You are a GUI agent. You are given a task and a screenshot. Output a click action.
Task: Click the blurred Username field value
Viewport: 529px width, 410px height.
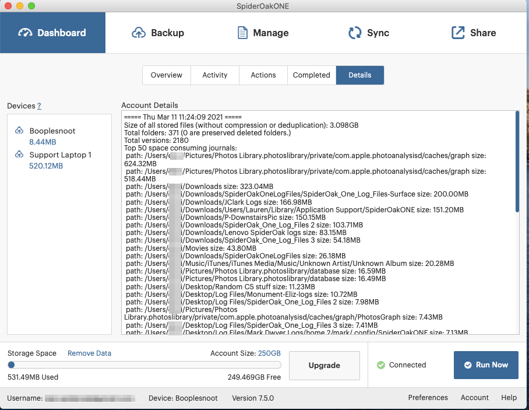pos(91,398)
